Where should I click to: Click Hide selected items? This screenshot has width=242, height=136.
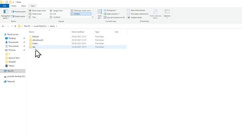[x=155, y=14]
